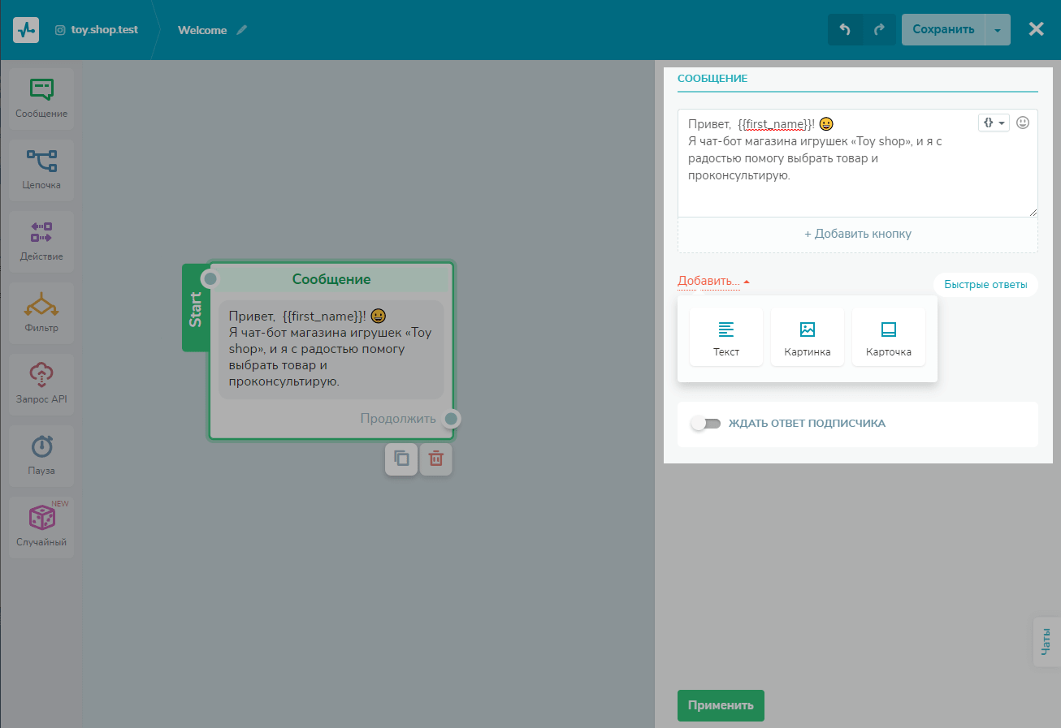Delete the message block with trash icon
1061x728 pixels.
[436, 459]
